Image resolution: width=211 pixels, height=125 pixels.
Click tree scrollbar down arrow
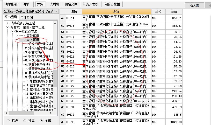tap(55, 109)
